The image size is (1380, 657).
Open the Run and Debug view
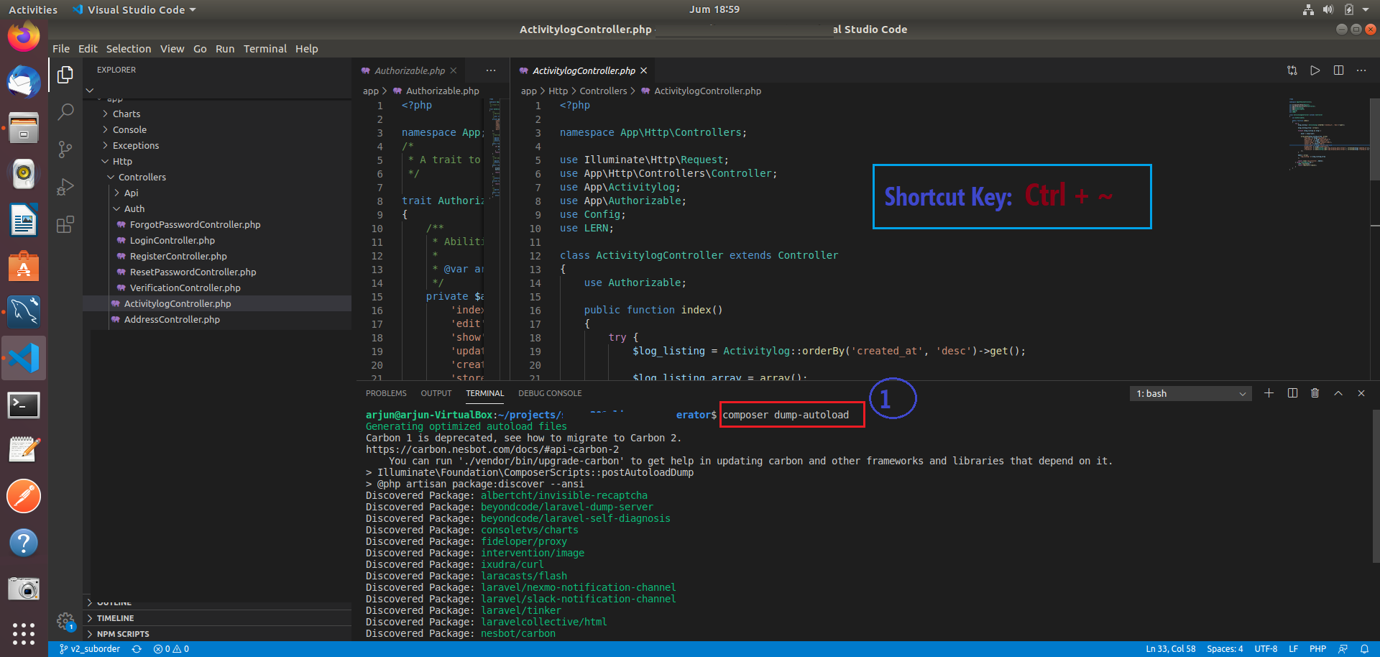(65, 187)
